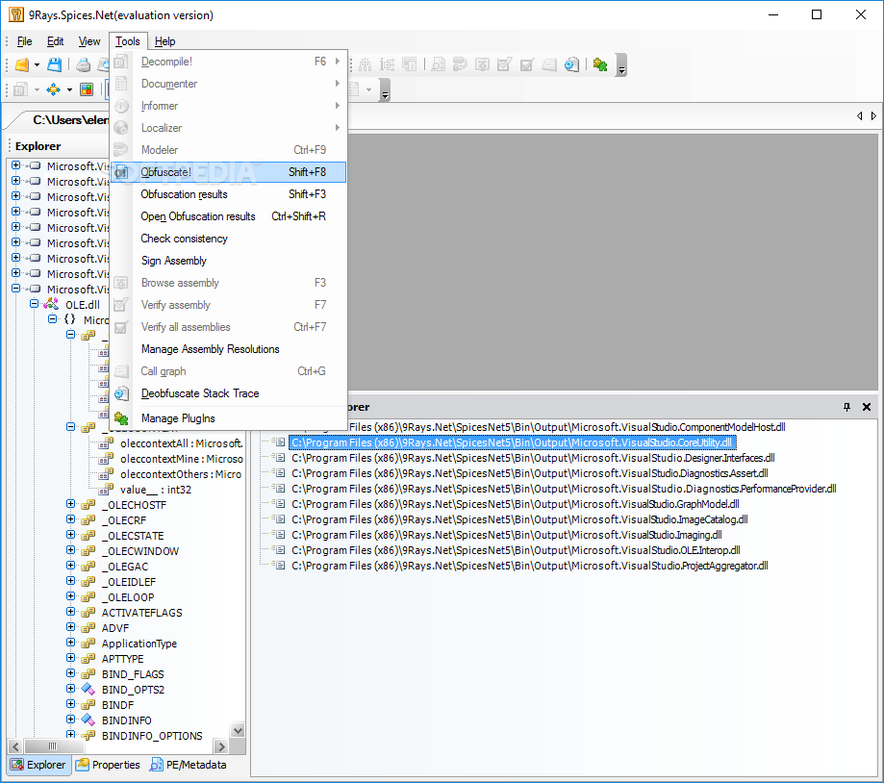
Task: Select Check consistency menu item
Action: click(x=228, y=239)
